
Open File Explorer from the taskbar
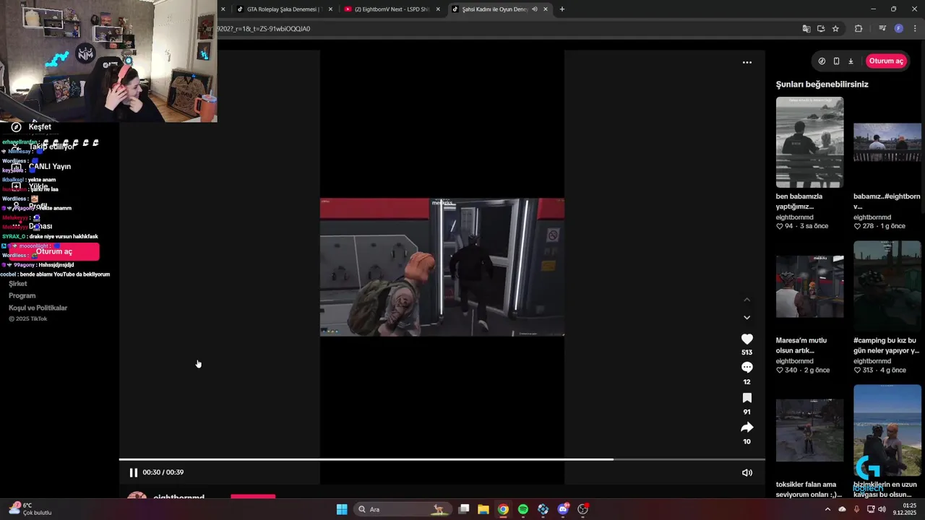[x=483, y=509]
